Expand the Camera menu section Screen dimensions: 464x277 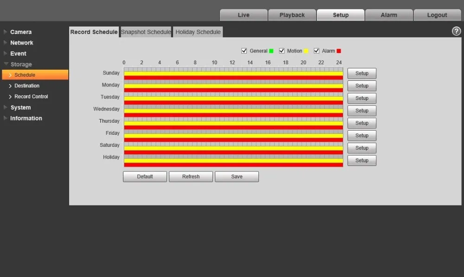click(21, 32)
